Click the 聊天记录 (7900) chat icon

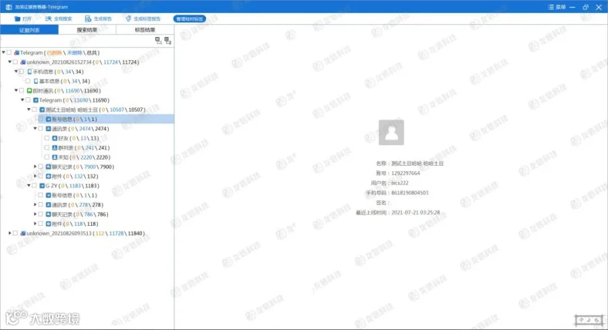click(x=49, y=166)
